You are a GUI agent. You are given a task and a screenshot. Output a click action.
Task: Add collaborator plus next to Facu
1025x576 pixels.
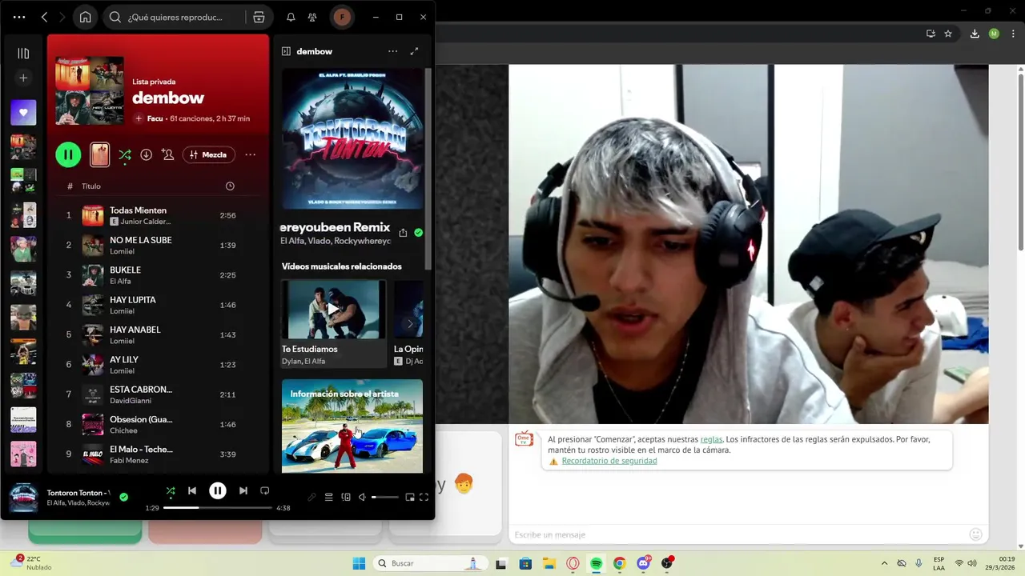pyautogui.click(x=139, y=118)
